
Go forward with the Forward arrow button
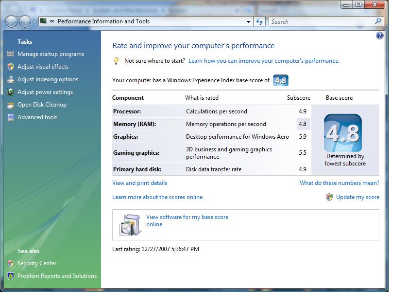coord(25,21)
